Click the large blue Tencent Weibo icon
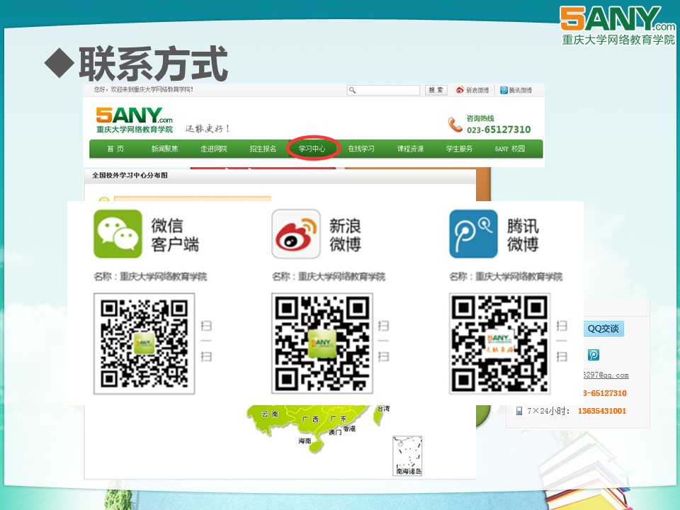 coord(473,234)
